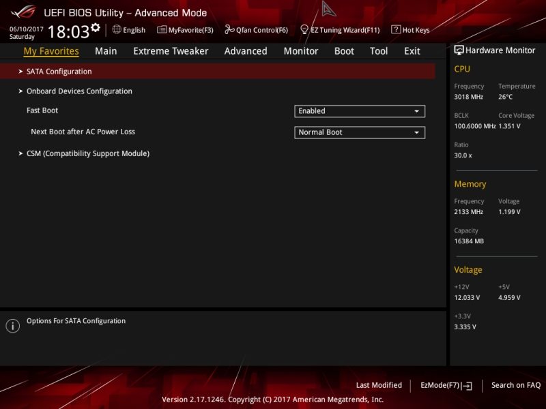The width and height of the screenshot is (546, 409).
Task: Click +12V value 12.033 V
Action: (x=467, y=298)
